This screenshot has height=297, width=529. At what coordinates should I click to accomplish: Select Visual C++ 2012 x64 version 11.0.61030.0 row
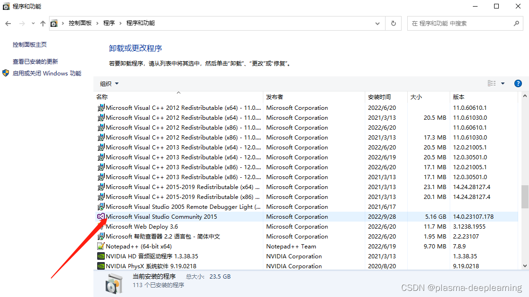[306, 118]
